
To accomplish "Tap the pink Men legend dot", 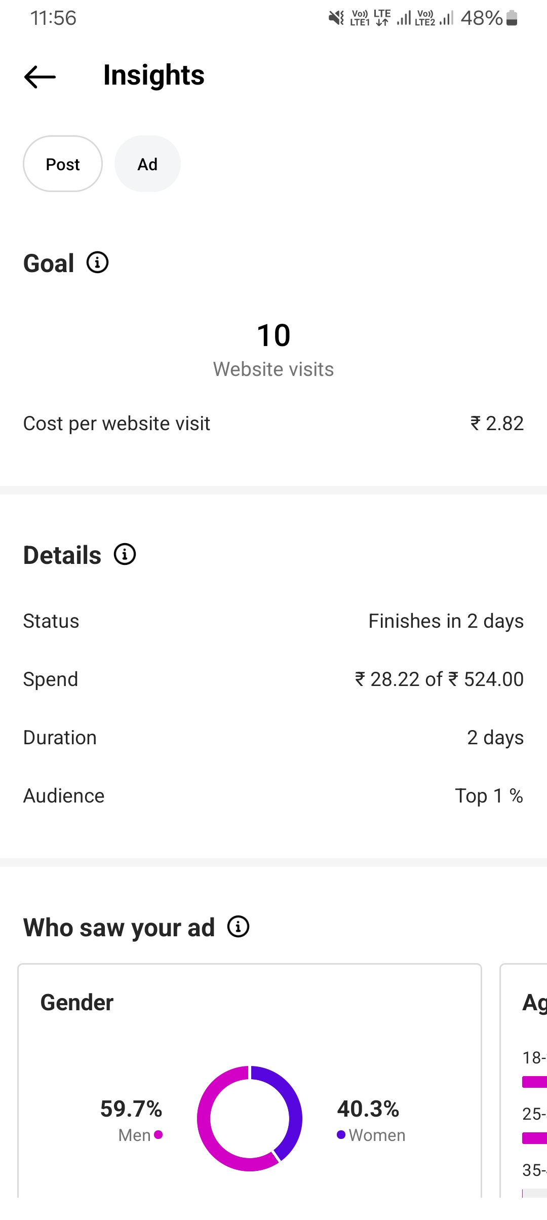I will click(x=159, y=1134).
